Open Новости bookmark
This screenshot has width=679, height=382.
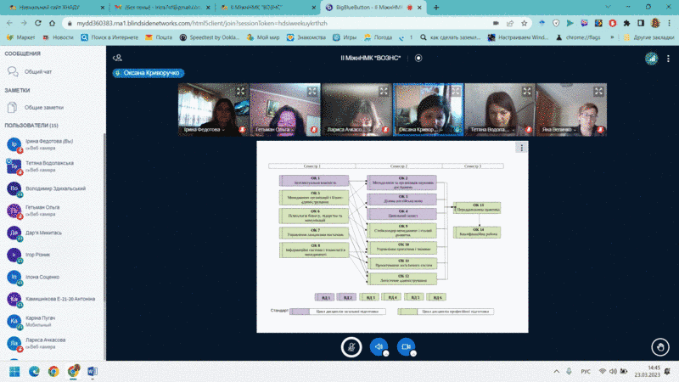pos(58,37)
